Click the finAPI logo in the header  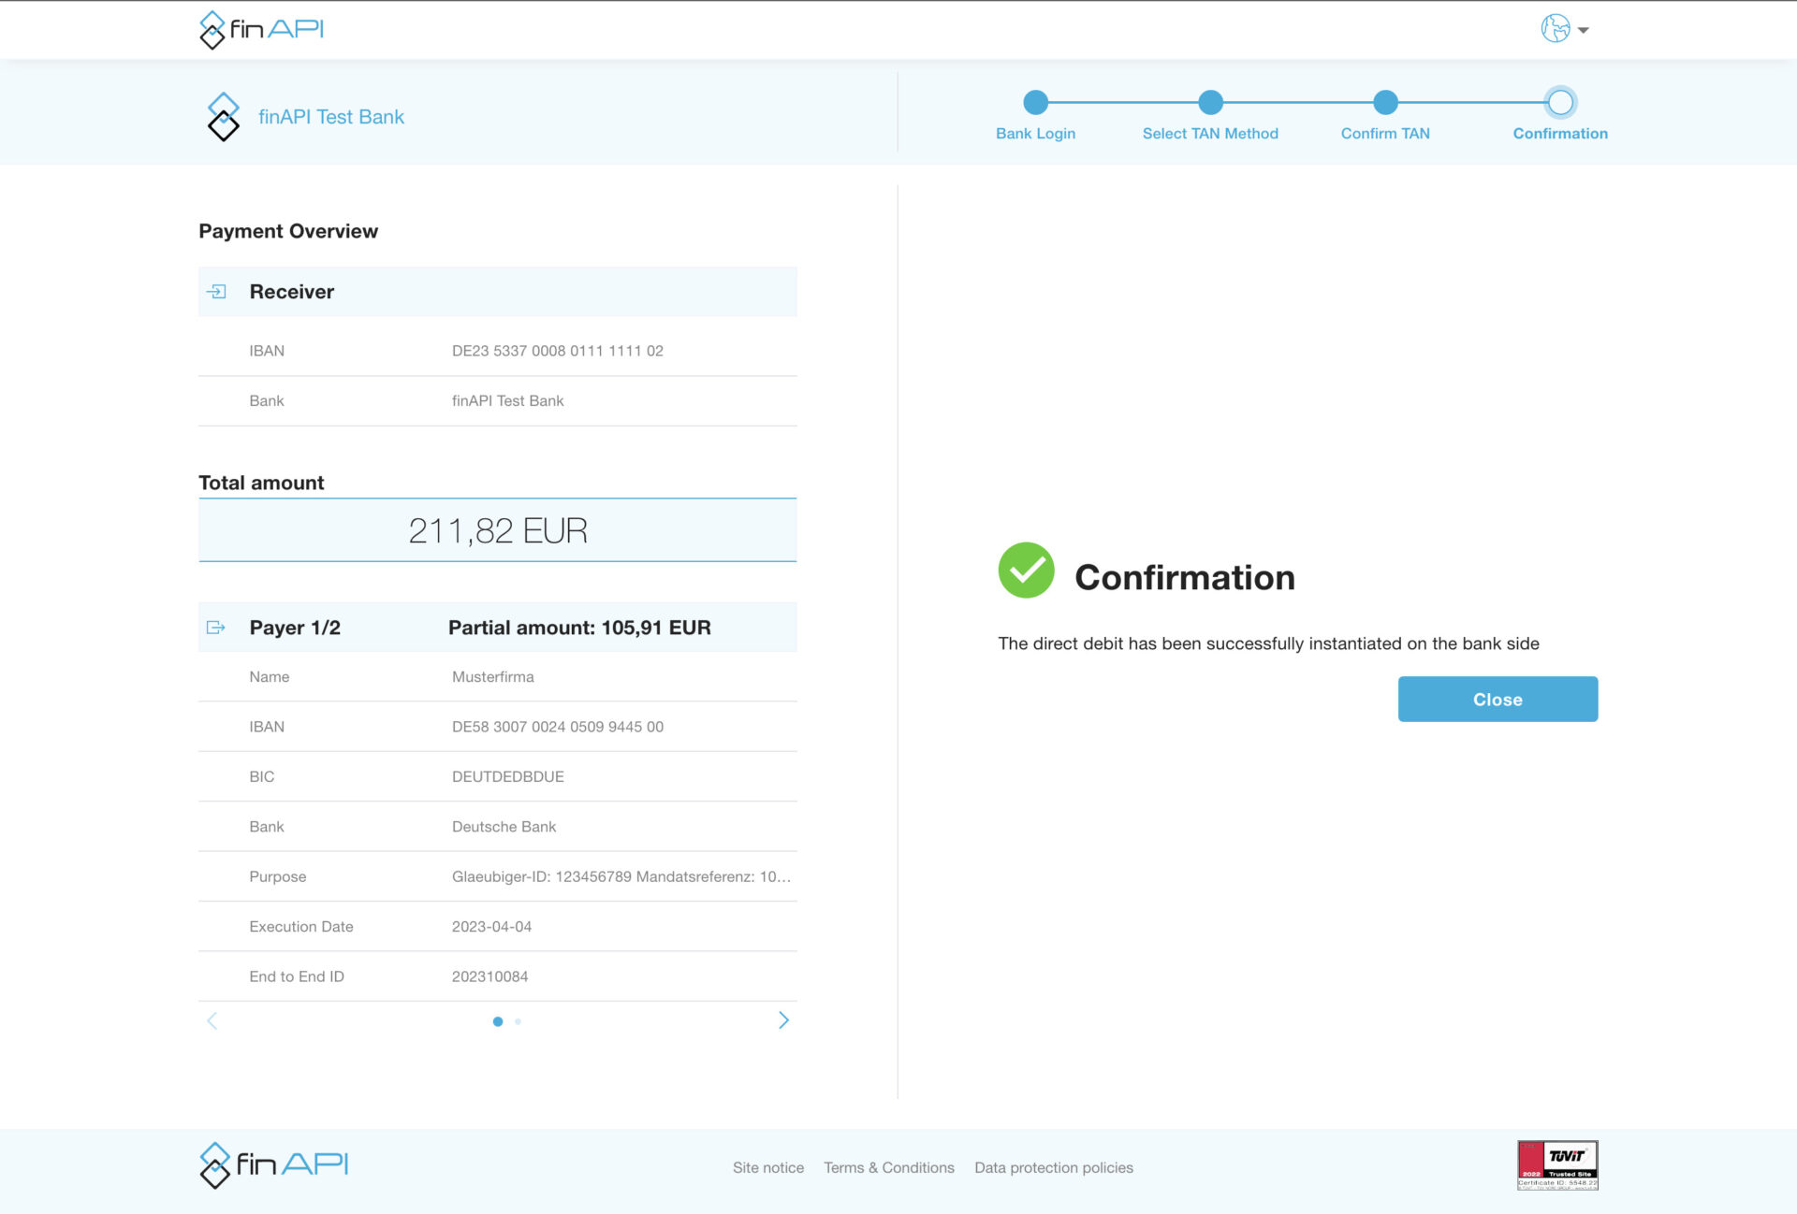260,28
